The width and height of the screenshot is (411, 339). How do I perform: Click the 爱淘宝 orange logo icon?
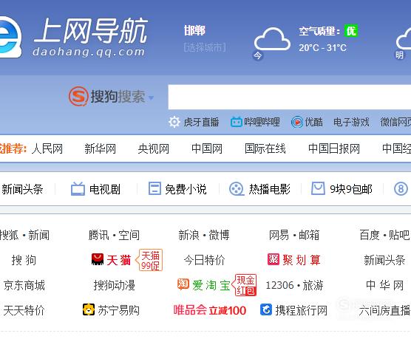(183, 284)
